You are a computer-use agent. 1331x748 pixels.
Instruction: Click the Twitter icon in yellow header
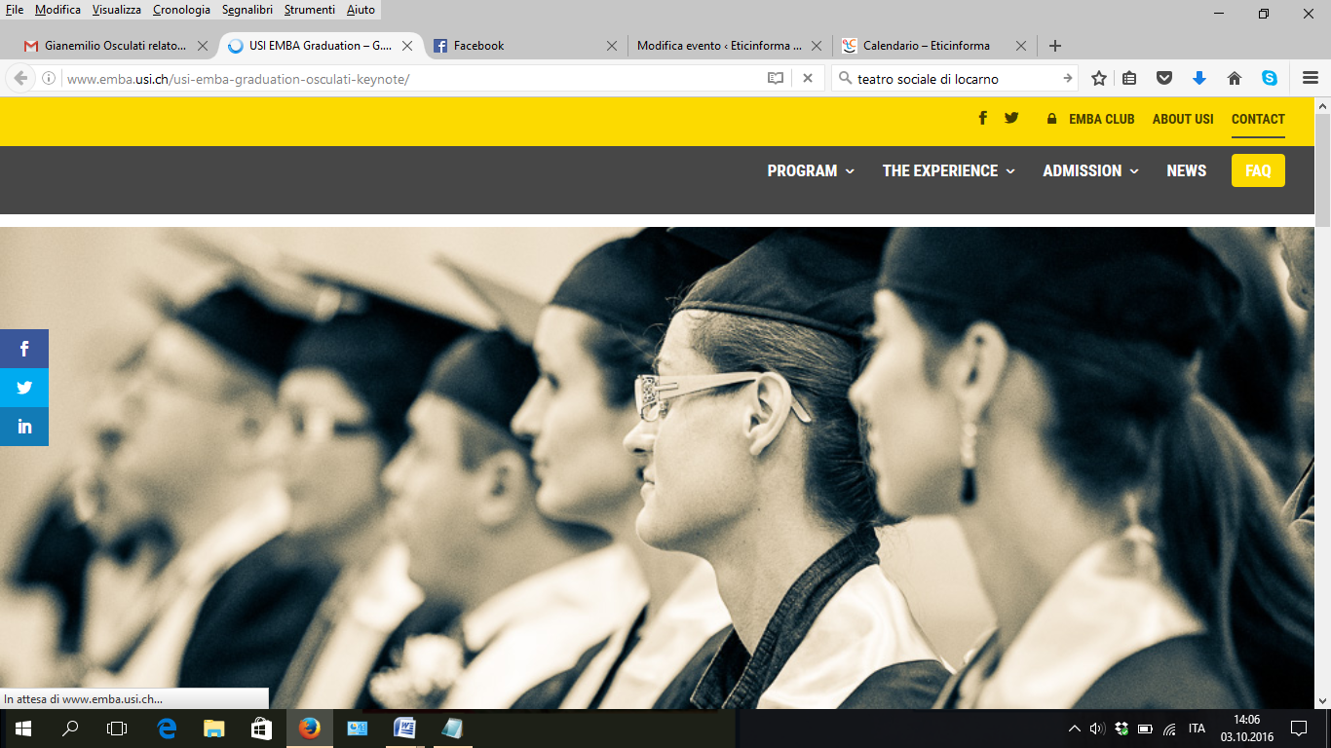pos(1011,118)
